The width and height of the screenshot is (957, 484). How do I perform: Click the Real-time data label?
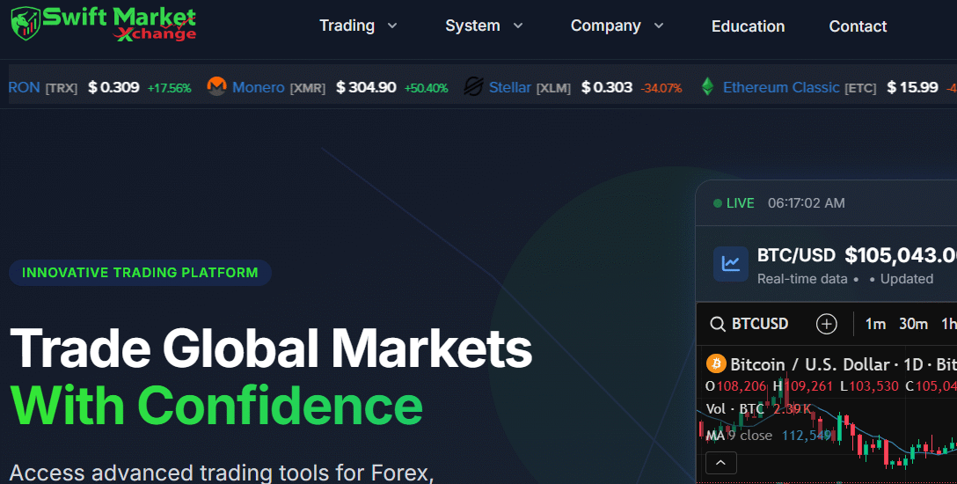pyautogui.click(x=802, y=279)
